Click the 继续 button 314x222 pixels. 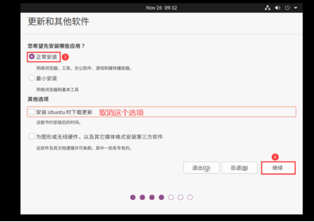[x=278, y=168]
